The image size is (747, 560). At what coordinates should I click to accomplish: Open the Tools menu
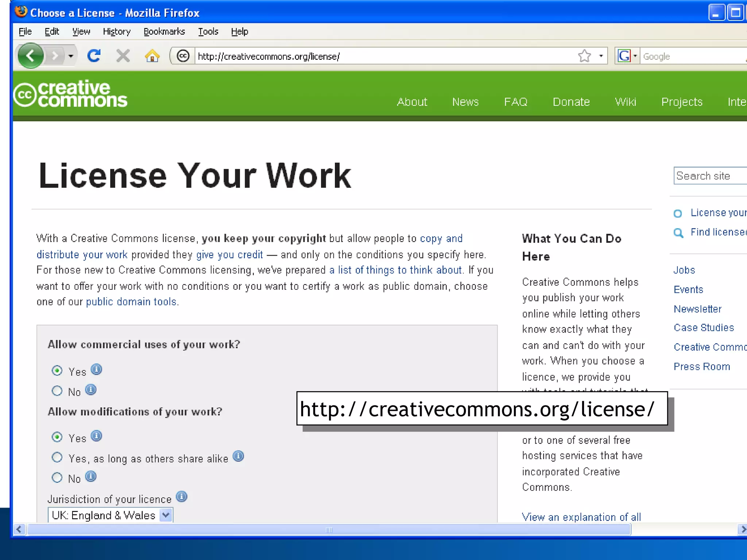click(x=208, y=31)
